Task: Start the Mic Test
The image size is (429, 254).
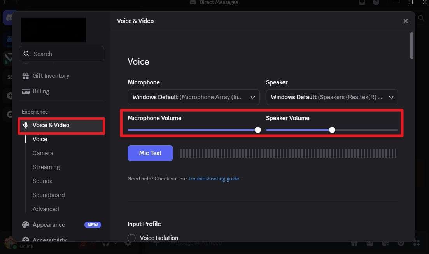Action: (150, 153)
